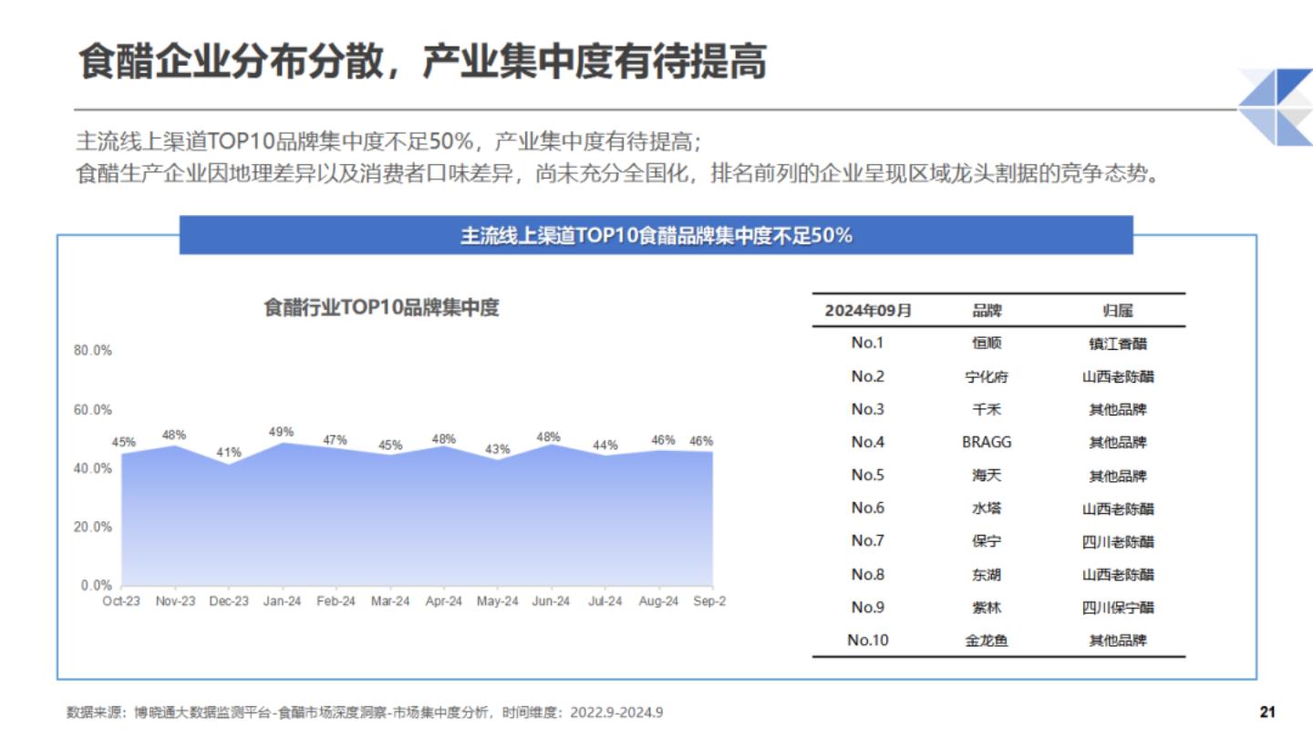1313x738 pixels.
Task: Click the category cell 四川保宁醋
Action: click(x=1118, y=607)
